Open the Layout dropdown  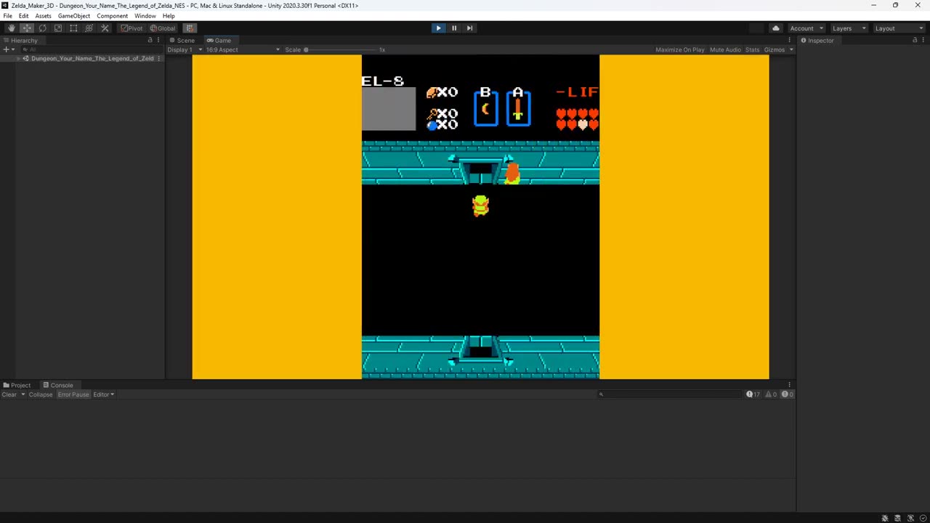pos(899,28)
